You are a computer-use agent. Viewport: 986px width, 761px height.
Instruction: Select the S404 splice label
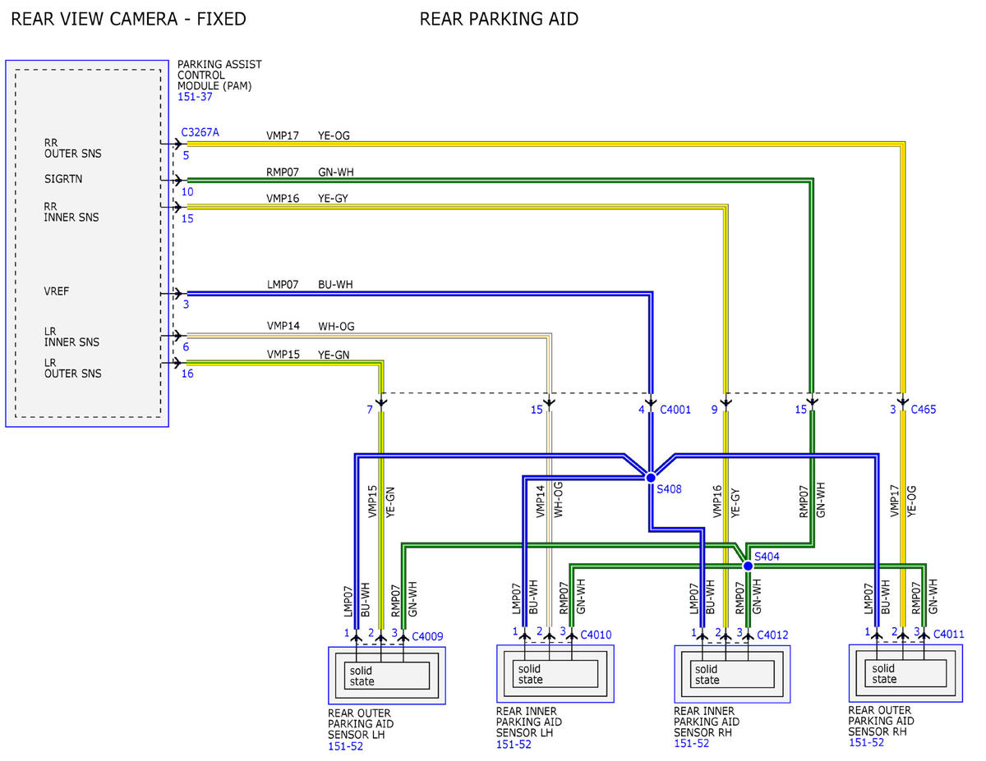(x=767, y=557)
